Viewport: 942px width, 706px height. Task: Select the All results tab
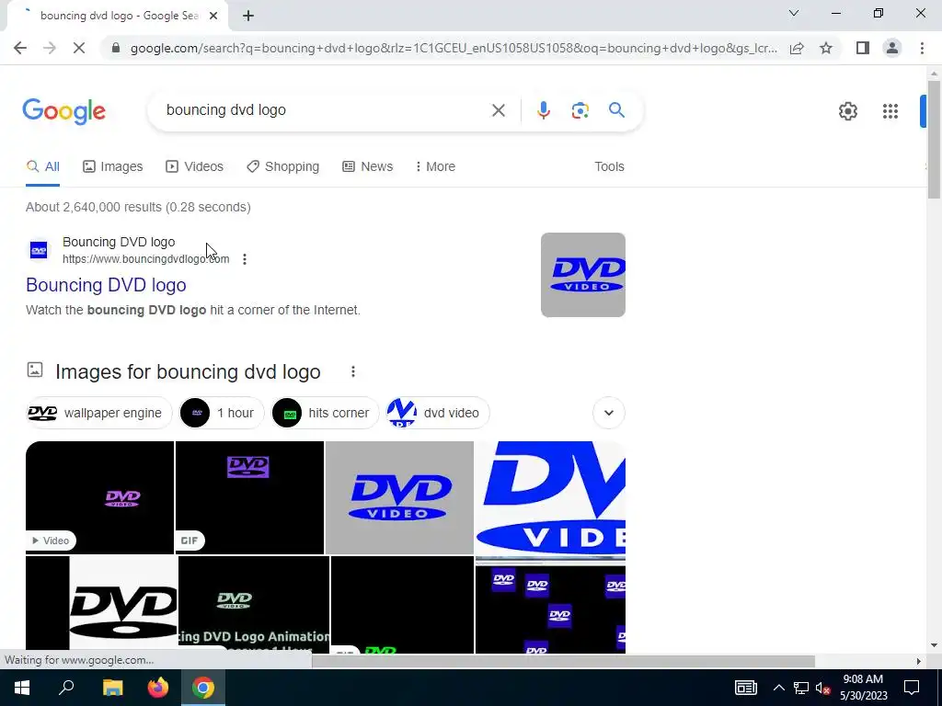[x=42, y=167]
